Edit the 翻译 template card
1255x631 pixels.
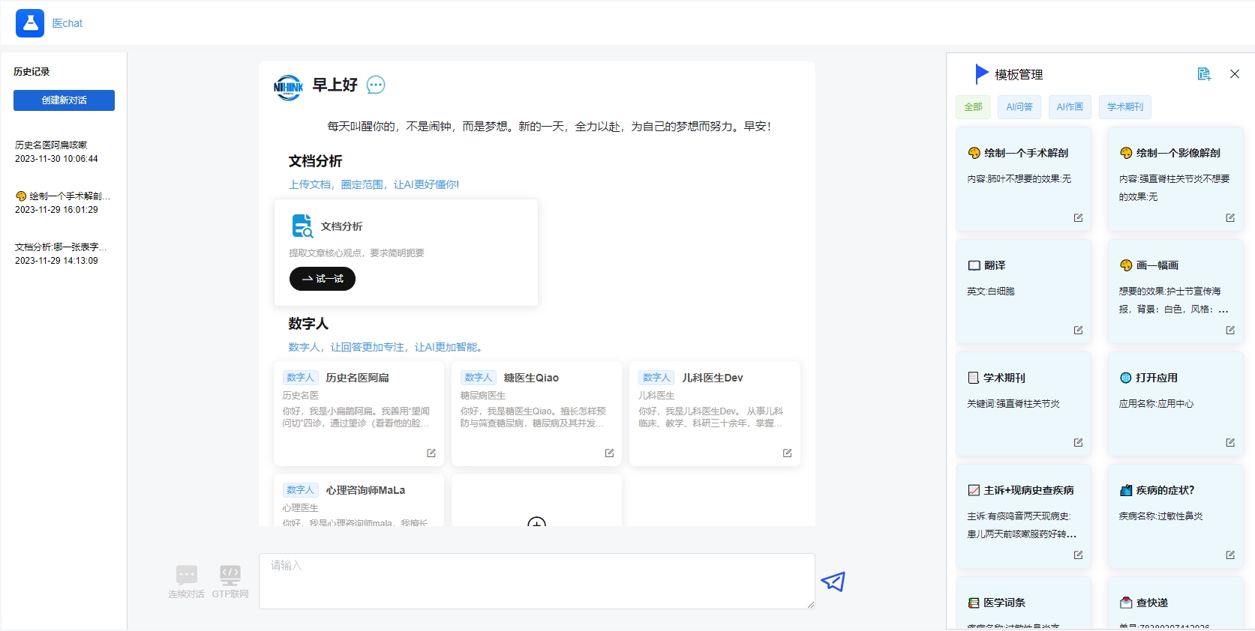(1078, 330)
